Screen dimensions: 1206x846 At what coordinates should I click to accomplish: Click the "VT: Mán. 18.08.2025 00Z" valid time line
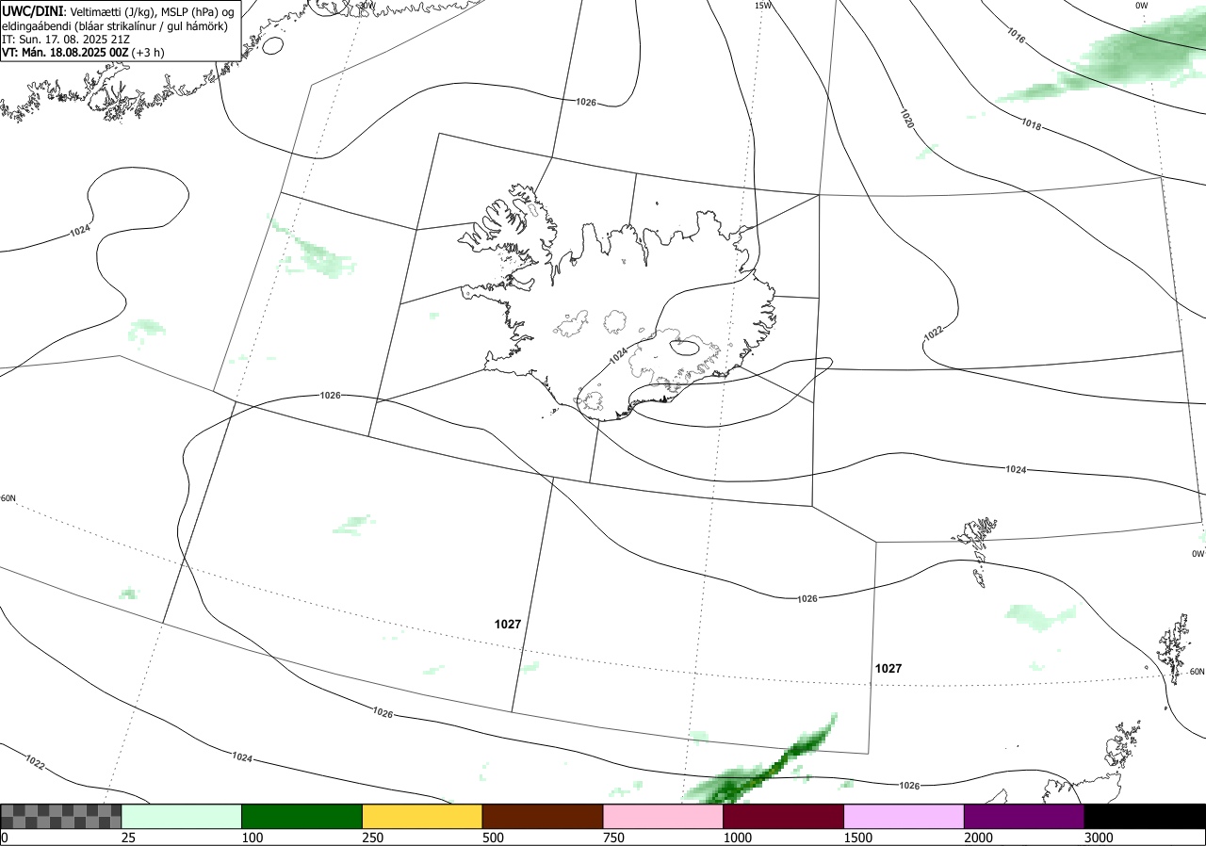click(82, 53)
